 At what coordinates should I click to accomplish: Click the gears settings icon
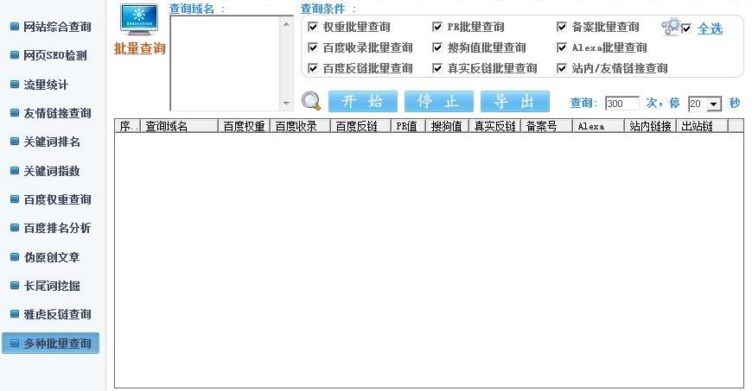(671, 28)
